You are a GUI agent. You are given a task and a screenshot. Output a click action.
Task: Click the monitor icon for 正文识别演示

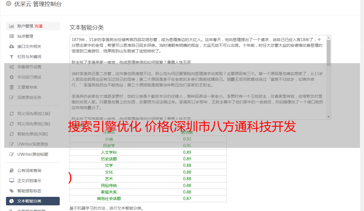pos(12,181)
